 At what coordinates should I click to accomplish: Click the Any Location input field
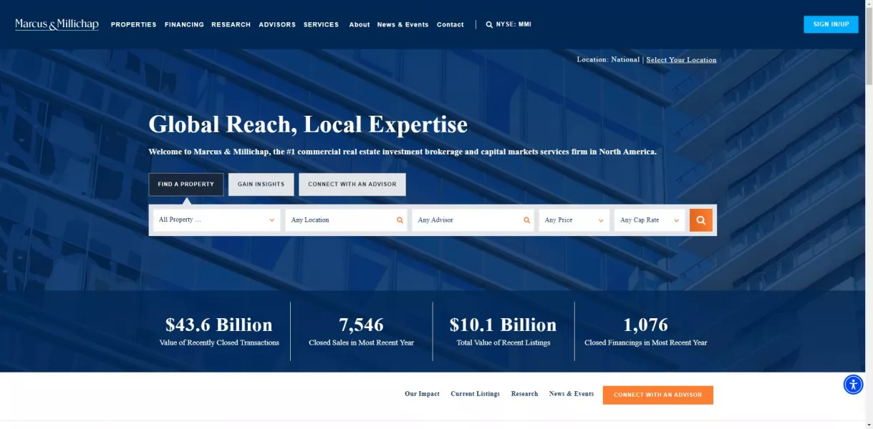[x=346, y=220]
